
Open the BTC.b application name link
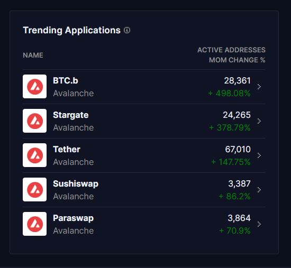(x=66, y=80)
